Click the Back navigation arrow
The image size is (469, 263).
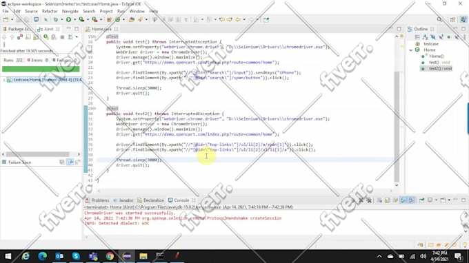click(x=238, y=20)
